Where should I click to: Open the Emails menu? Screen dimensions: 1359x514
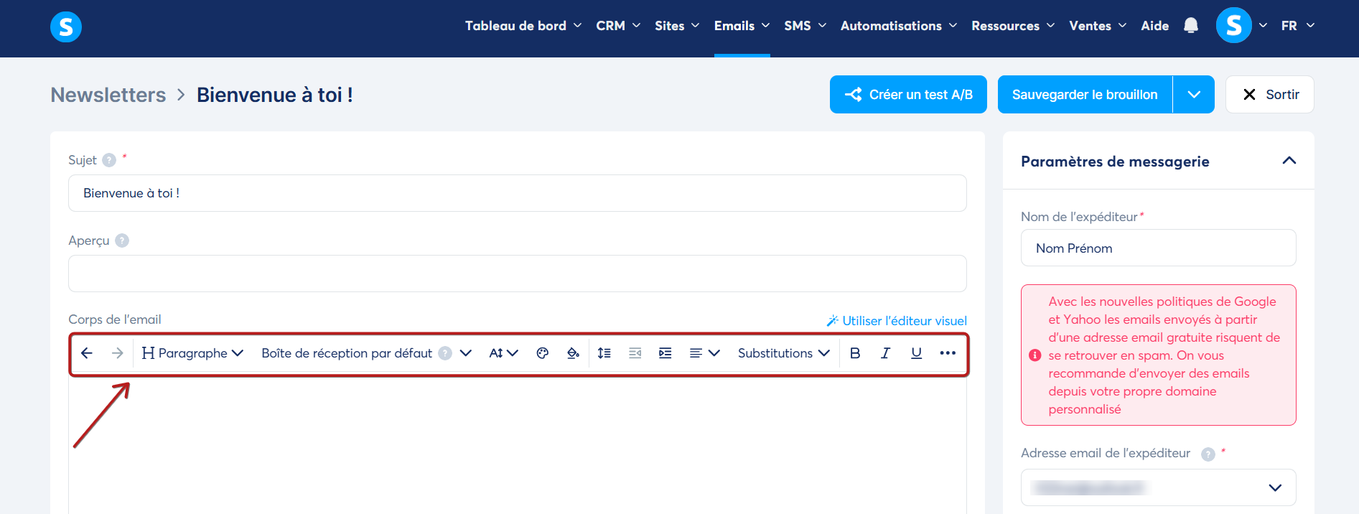[x=742, y=26]
